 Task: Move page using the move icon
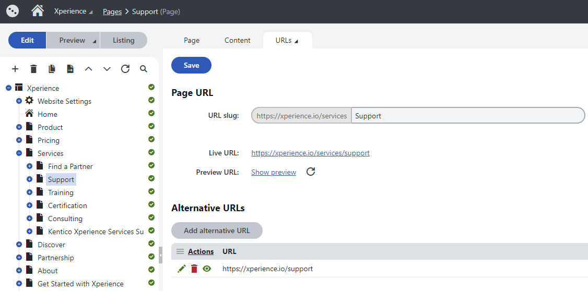[70, 69]
